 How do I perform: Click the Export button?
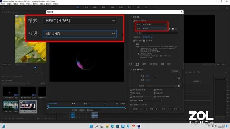pyautogui.click(x=163, y=109)
